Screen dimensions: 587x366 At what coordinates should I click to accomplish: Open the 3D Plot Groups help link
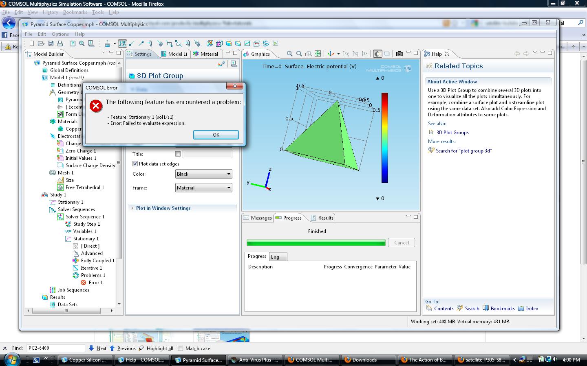452,133
